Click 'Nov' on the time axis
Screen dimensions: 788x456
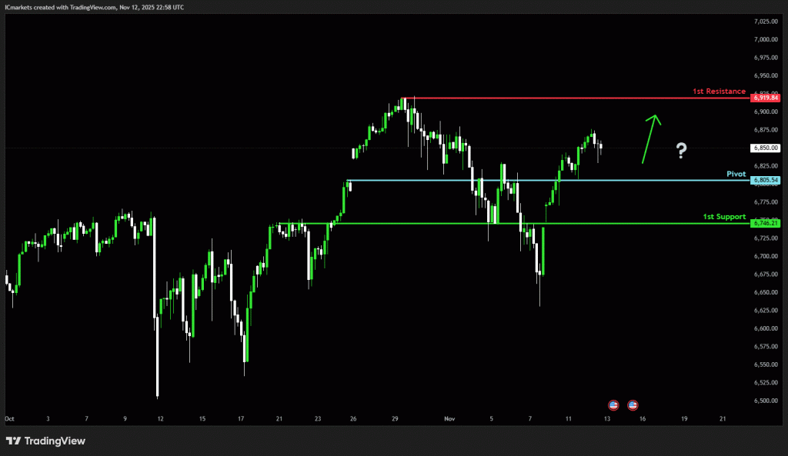449,419
